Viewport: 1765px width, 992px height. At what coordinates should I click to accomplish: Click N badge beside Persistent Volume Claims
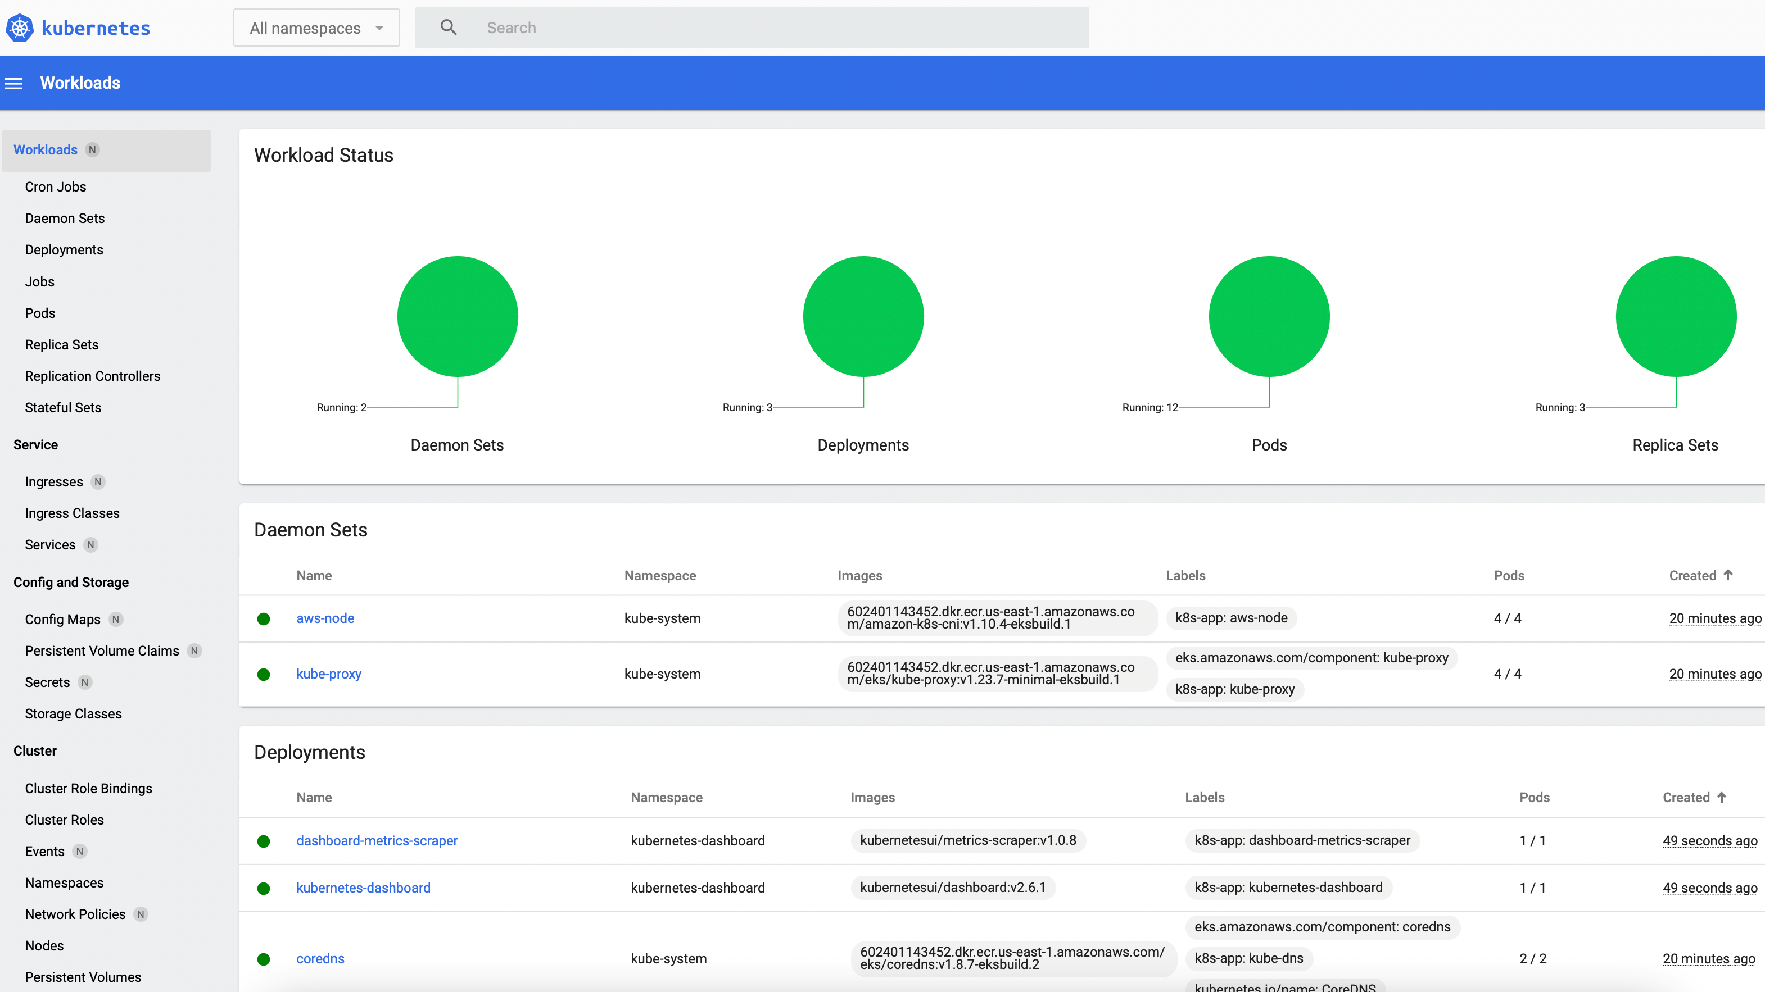point(194,651)
